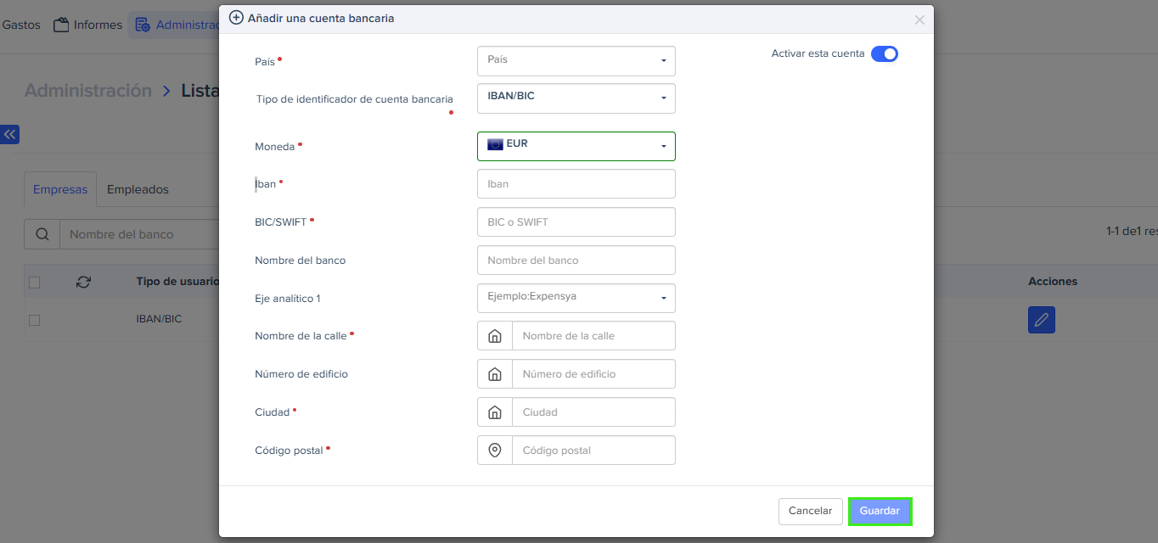
Task: Toggle the Activar esta cuenta switch
Action: tap(884, 54)
